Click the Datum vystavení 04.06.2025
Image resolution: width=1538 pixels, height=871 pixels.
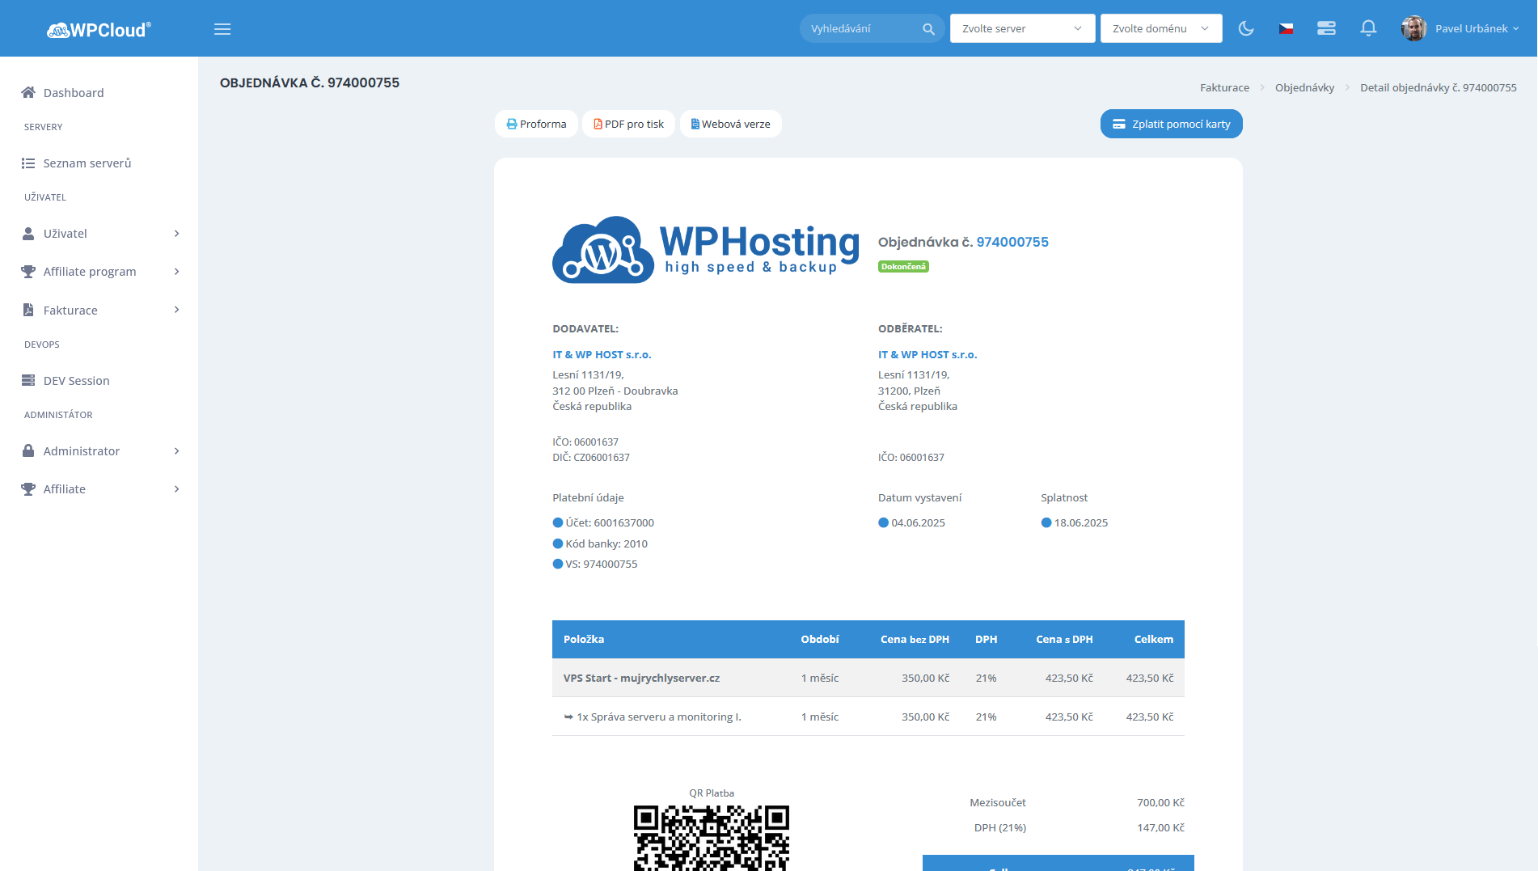918,522
